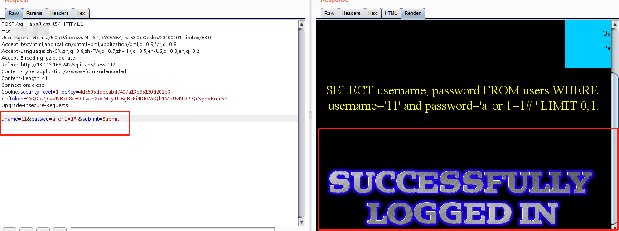Open the Response Raw tab
The width and height of the screenshot is (619, 231).
pos(330,13)
